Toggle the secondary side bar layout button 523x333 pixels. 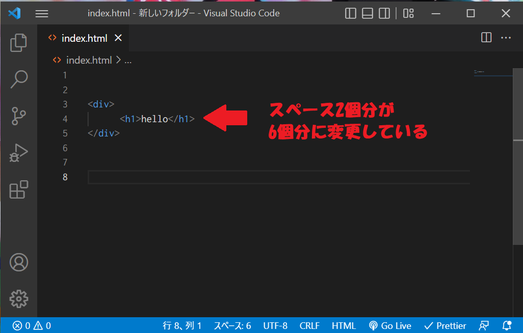click(384, 13)
